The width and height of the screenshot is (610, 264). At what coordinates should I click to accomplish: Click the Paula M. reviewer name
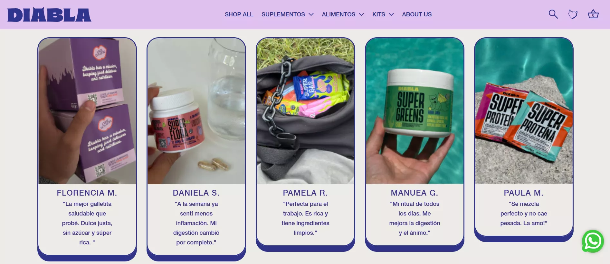(x=524, y=193)
